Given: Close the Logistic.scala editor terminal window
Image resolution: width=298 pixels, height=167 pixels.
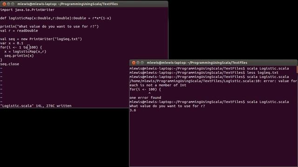Looking at the screenshot, I should pyautogui.click(x=4, y=4).
